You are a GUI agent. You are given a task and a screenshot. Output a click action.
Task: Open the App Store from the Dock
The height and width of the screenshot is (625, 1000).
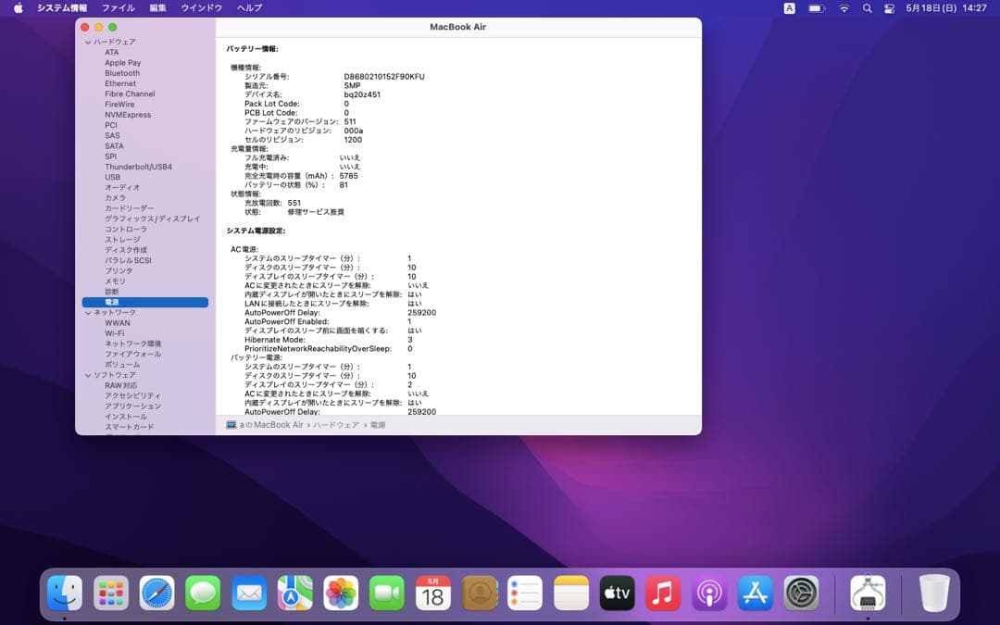pyautogui.click(x=755, y=594)
